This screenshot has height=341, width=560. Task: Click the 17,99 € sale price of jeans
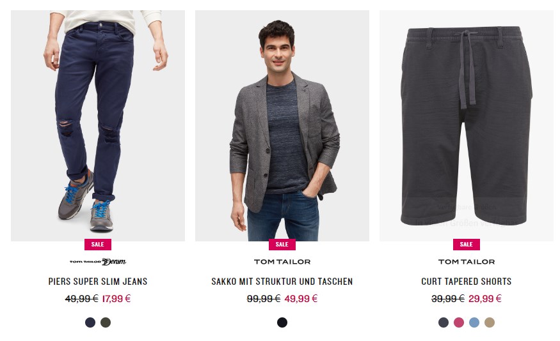pos(116,299)
